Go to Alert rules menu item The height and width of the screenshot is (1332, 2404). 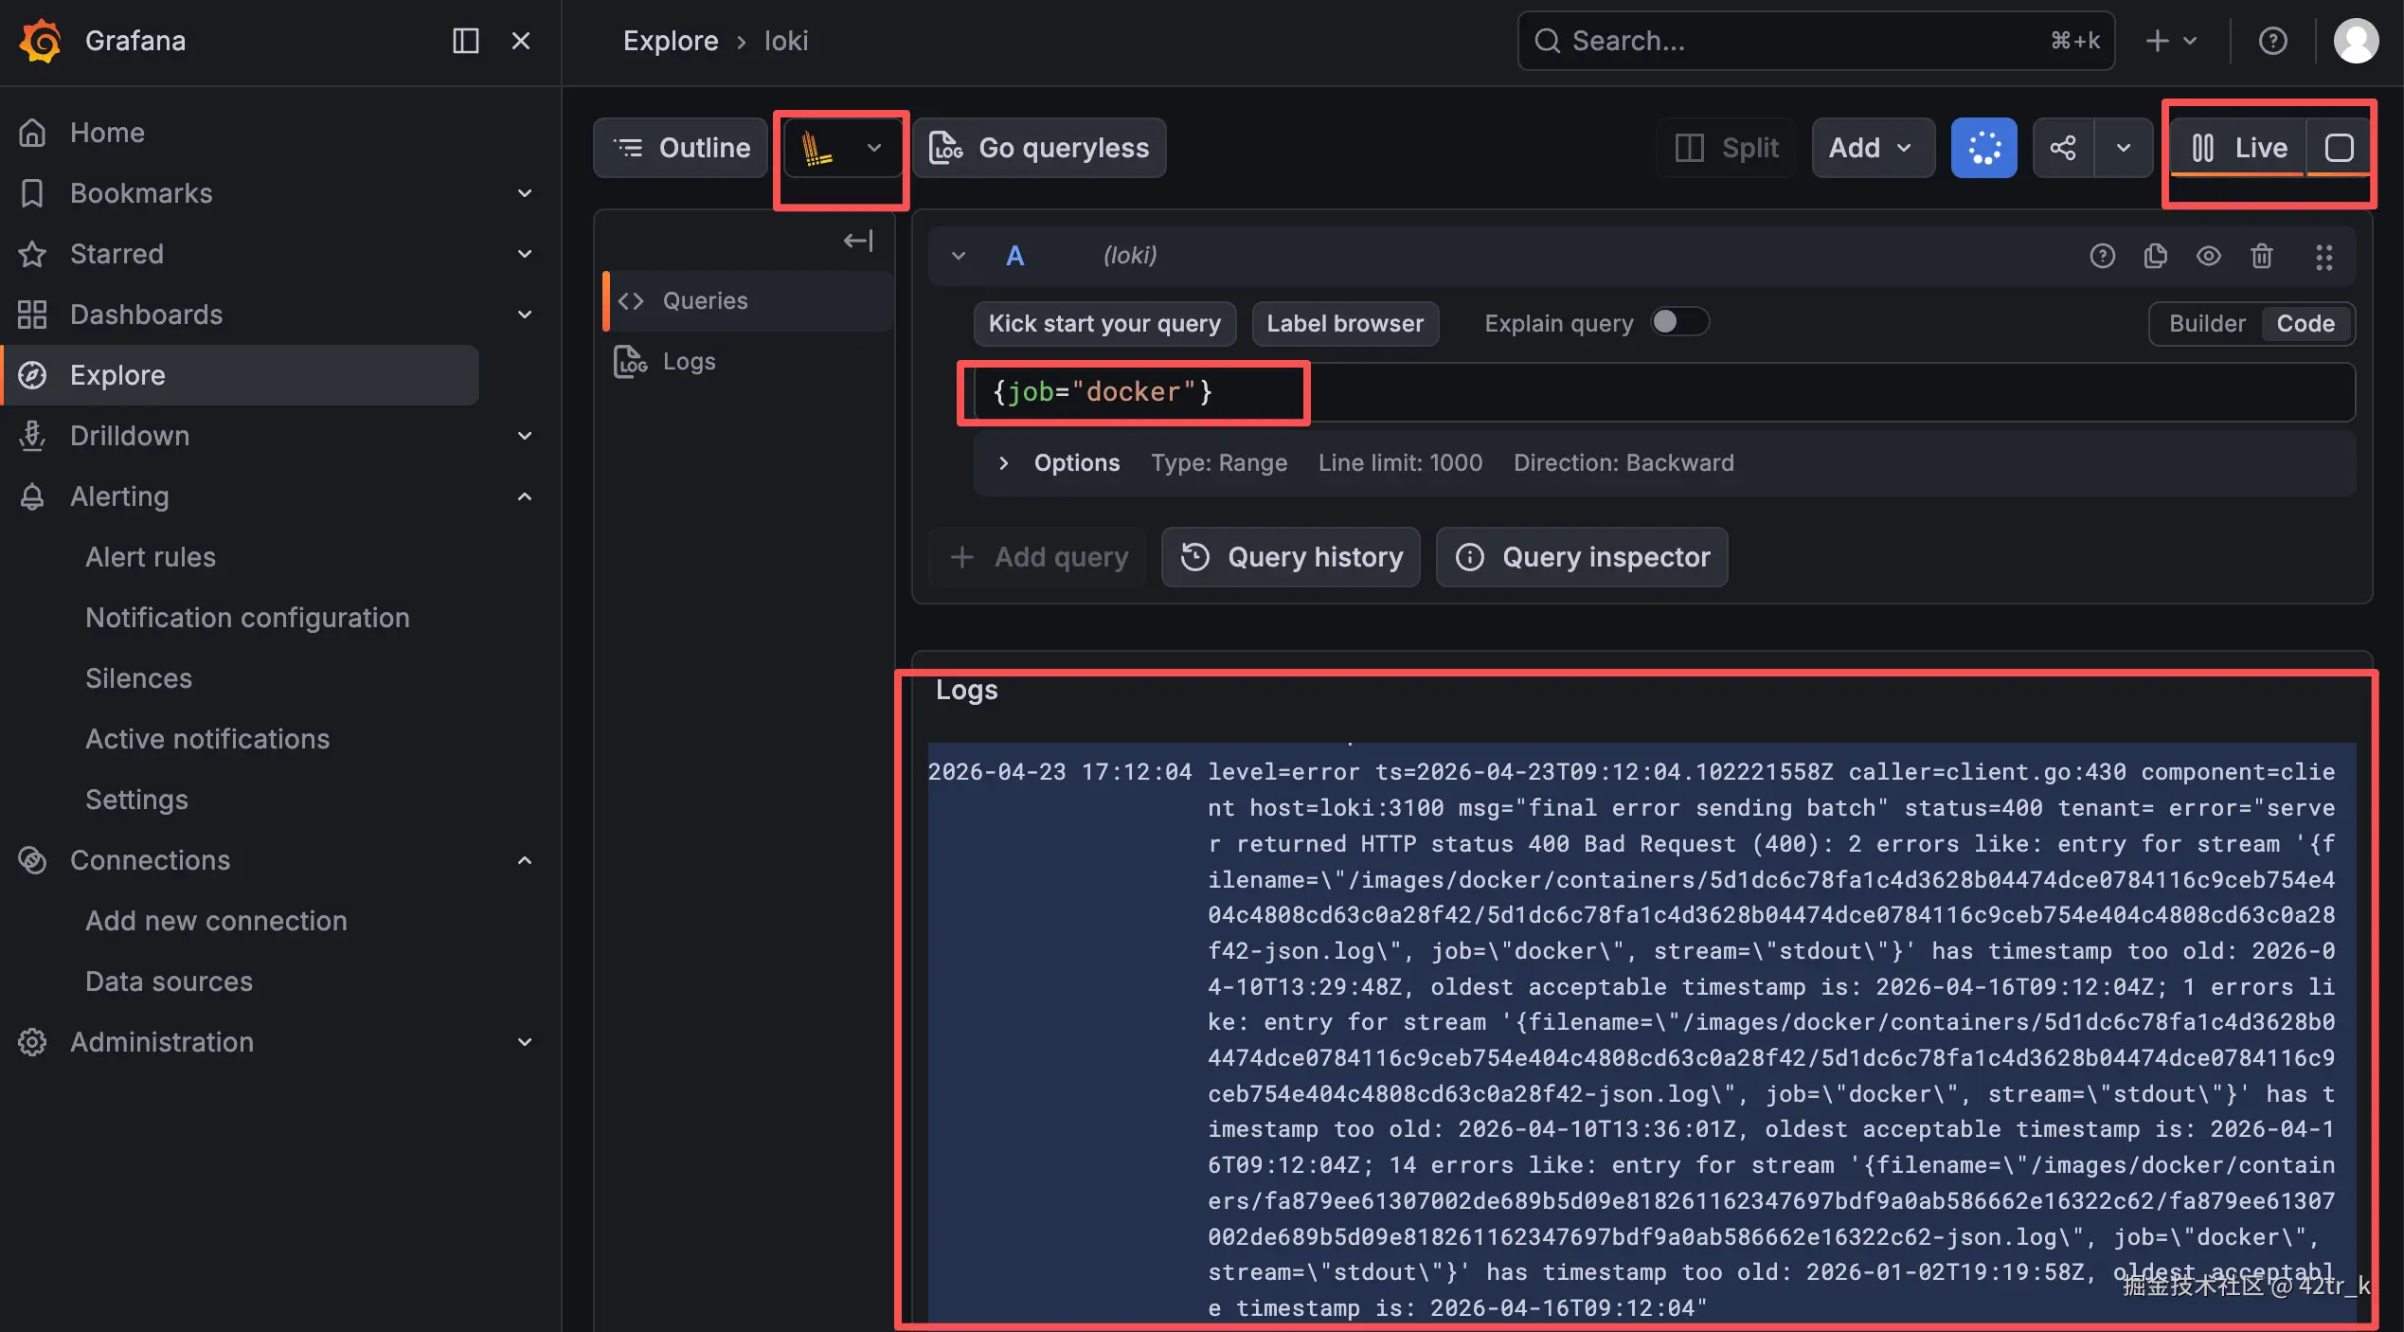[x=151, y=557]
